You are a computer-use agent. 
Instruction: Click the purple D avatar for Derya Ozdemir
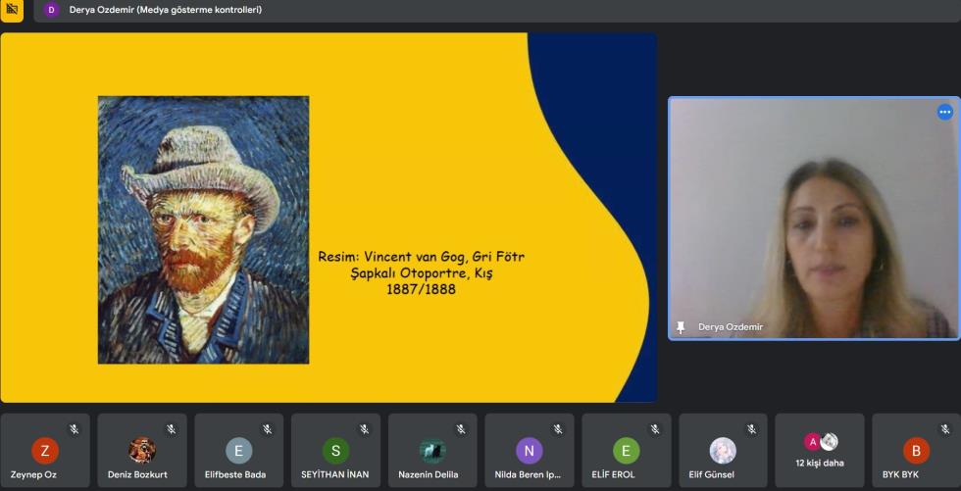click(51, 10)
